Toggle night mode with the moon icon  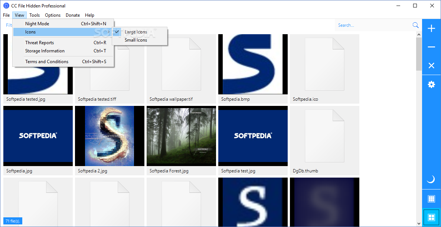[x=431, y=179]
